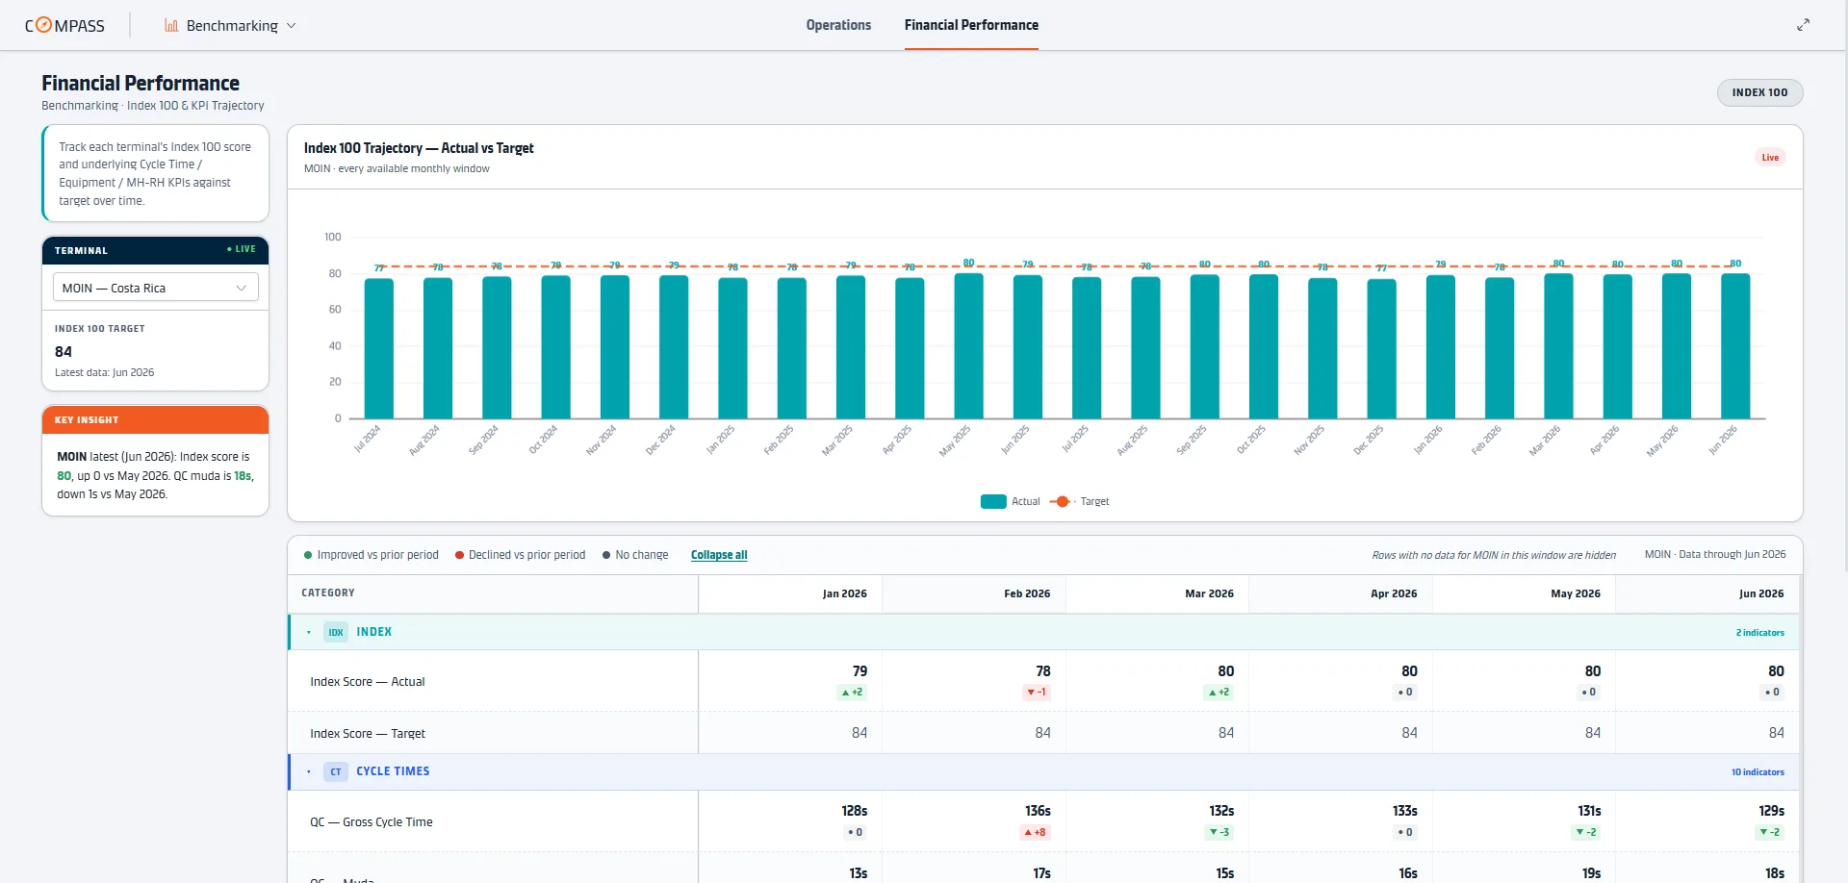
Task: Click the 10 indicators label
Action: 1758,771
